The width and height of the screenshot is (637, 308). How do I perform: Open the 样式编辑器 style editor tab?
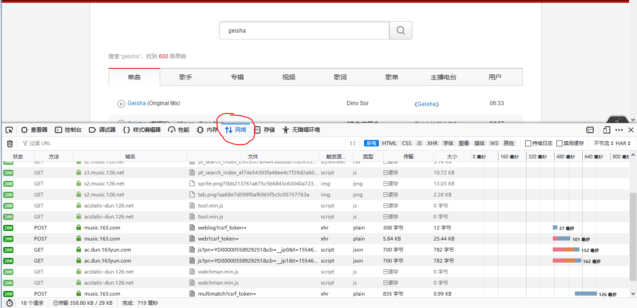tap(142, 130)
